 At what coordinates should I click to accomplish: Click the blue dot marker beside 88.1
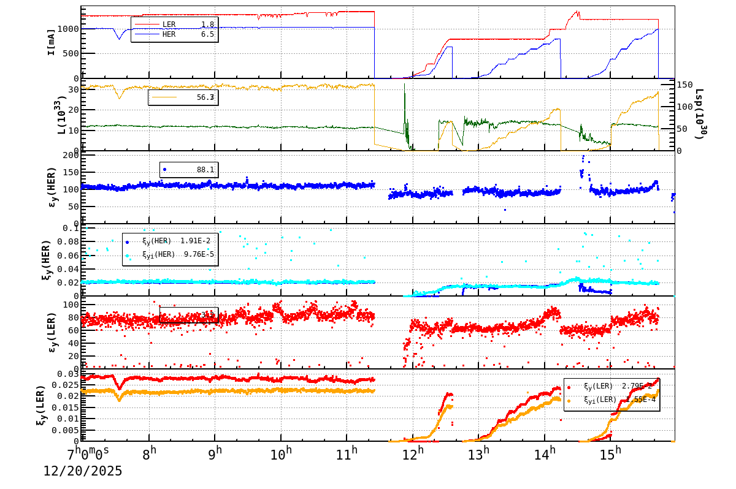point(164,169)
